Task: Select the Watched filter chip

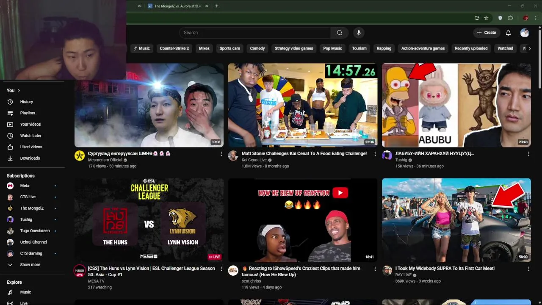Action: tap(505, 48)
